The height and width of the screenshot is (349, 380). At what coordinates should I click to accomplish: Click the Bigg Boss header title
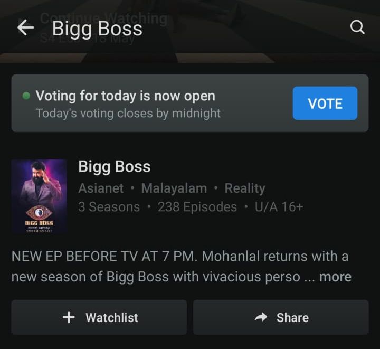coord(97,29)
